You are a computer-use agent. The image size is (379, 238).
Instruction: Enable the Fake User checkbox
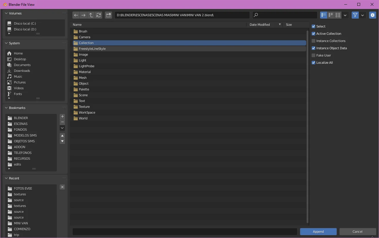pos(313,55)
